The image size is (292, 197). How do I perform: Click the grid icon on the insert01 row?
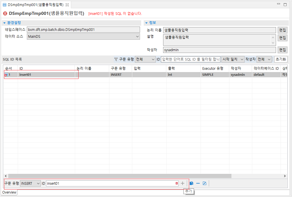tap(6, 74)
